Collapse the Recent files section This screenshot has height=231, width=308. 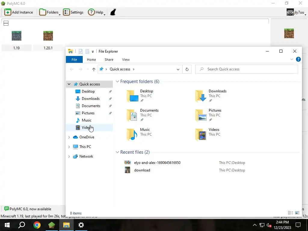click(x=117, y=152)
